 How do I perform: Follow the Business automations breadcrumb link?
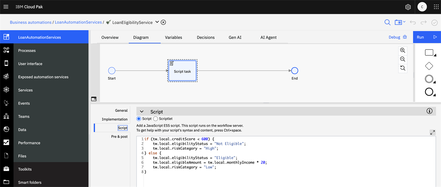pyautogui.click(x=31, y=22)
